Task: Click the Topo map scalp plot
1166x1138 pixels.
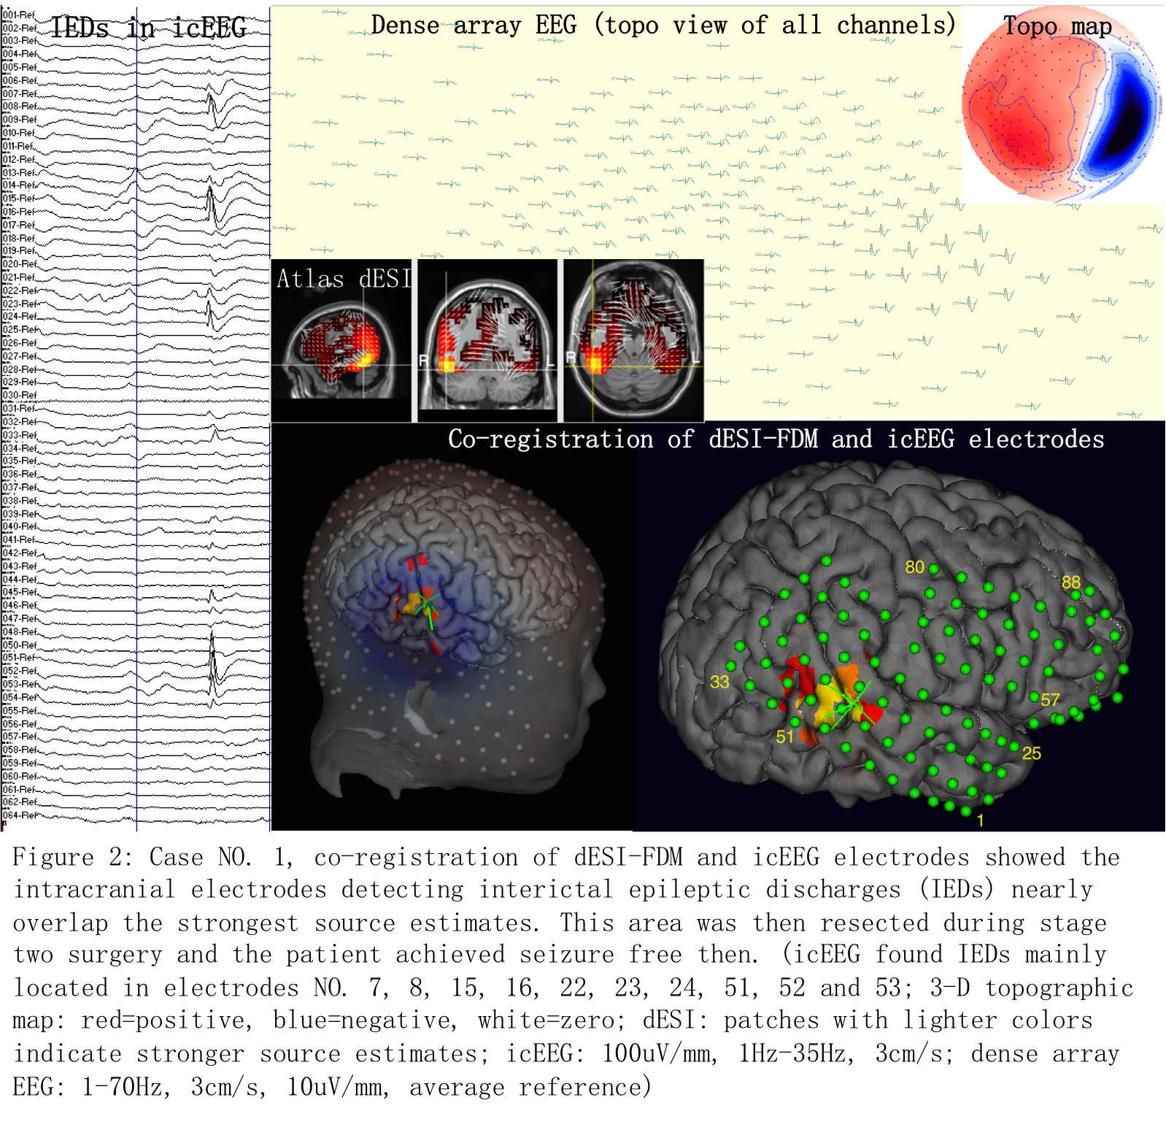Action: click(1061, 106)
